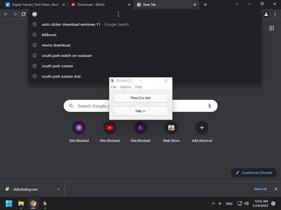Open the debutsetup.exe downloaded file
The image size is (281, 210).
[26, 189]
